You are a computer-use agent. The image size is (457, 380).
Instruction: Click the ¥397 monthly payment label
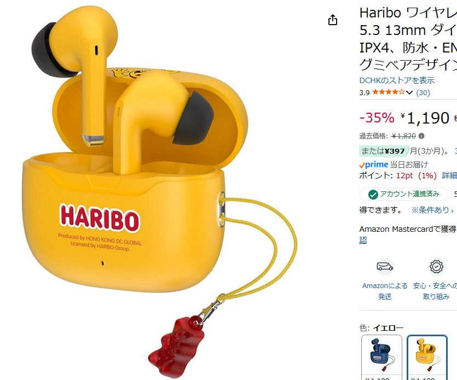point(384,151)
